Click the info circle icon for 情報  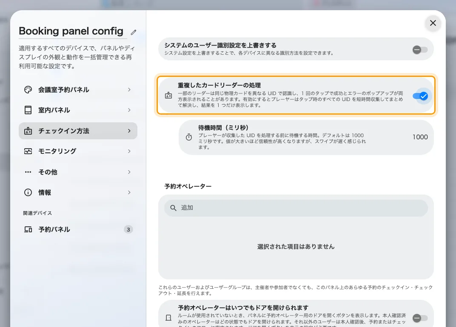[28, 192]
